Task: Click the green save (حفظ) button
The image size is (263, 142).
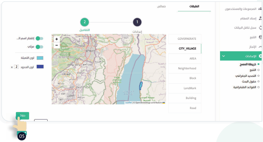Action: 23,116
